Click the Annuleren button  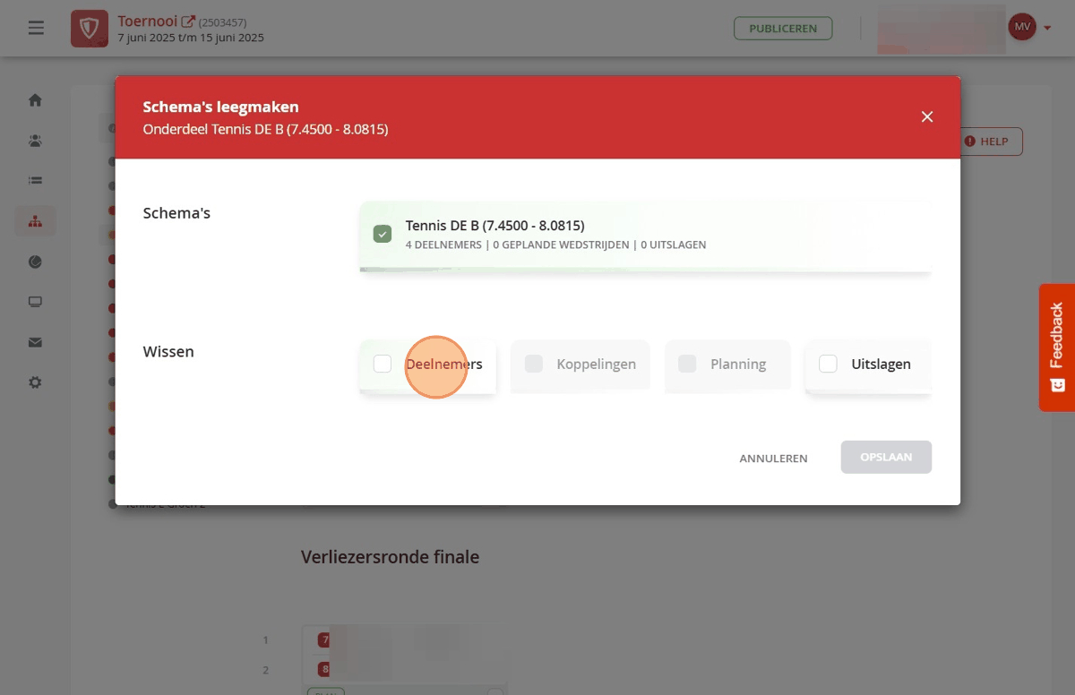[x=773, y=458]
